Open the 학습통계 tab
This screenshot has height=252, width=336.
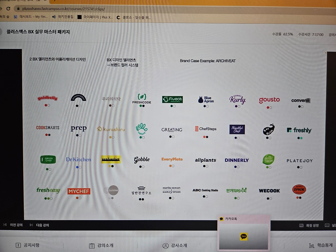(321, 245)
